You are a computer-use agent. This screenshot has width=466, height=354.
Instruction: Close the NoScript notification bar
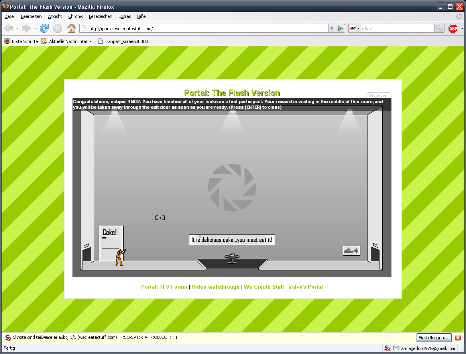coord(458,338)
